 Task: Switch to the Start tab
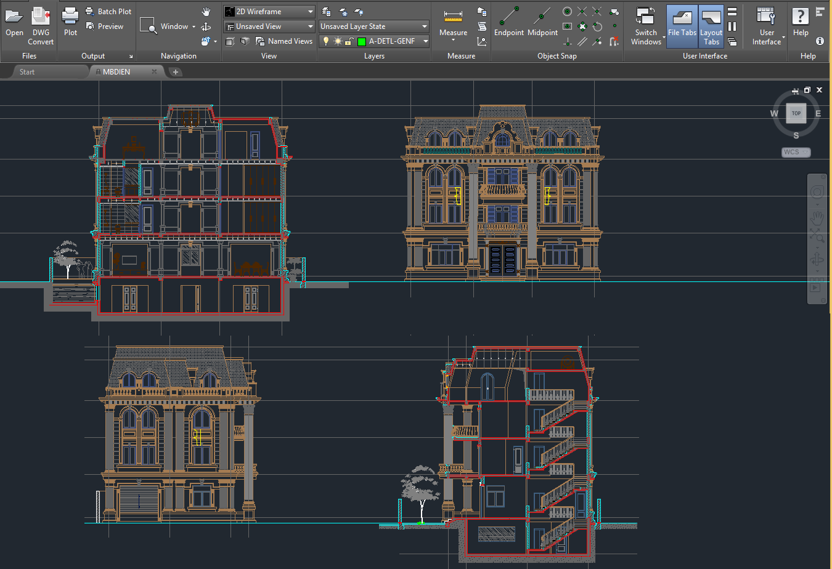(x=27, y=71)
